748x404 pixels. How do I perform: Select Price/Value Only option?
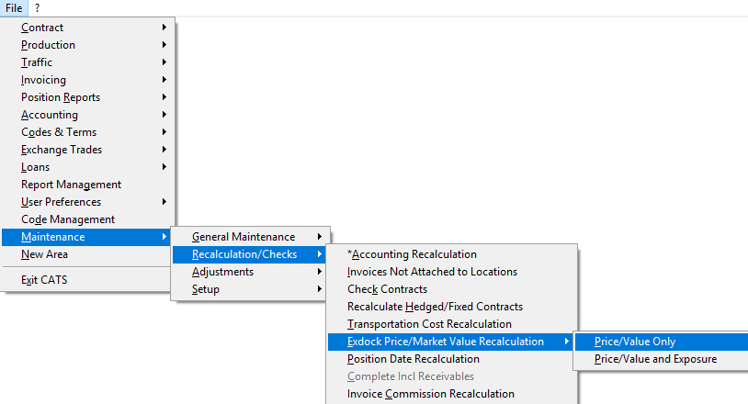coord(662,342)
